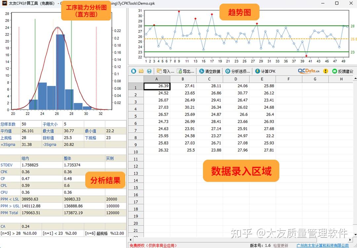Minimize the application window

[323, 3]
